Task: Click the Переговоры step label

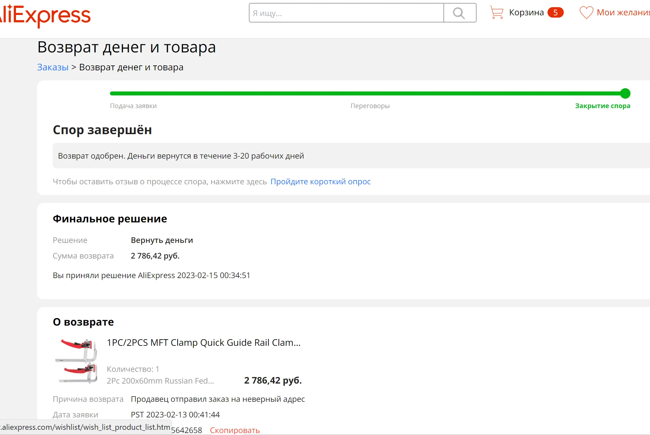Action: [x=370, y=106]
